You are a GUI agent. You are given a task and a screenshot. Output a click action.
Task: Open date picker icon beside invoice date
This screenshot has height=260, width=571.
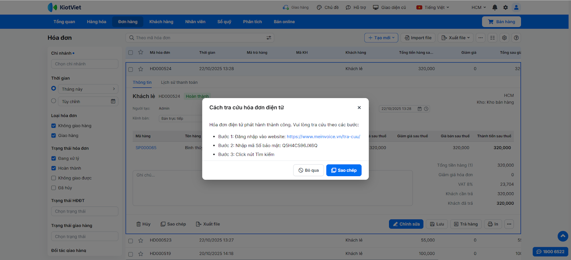click(x=420, y=109)
